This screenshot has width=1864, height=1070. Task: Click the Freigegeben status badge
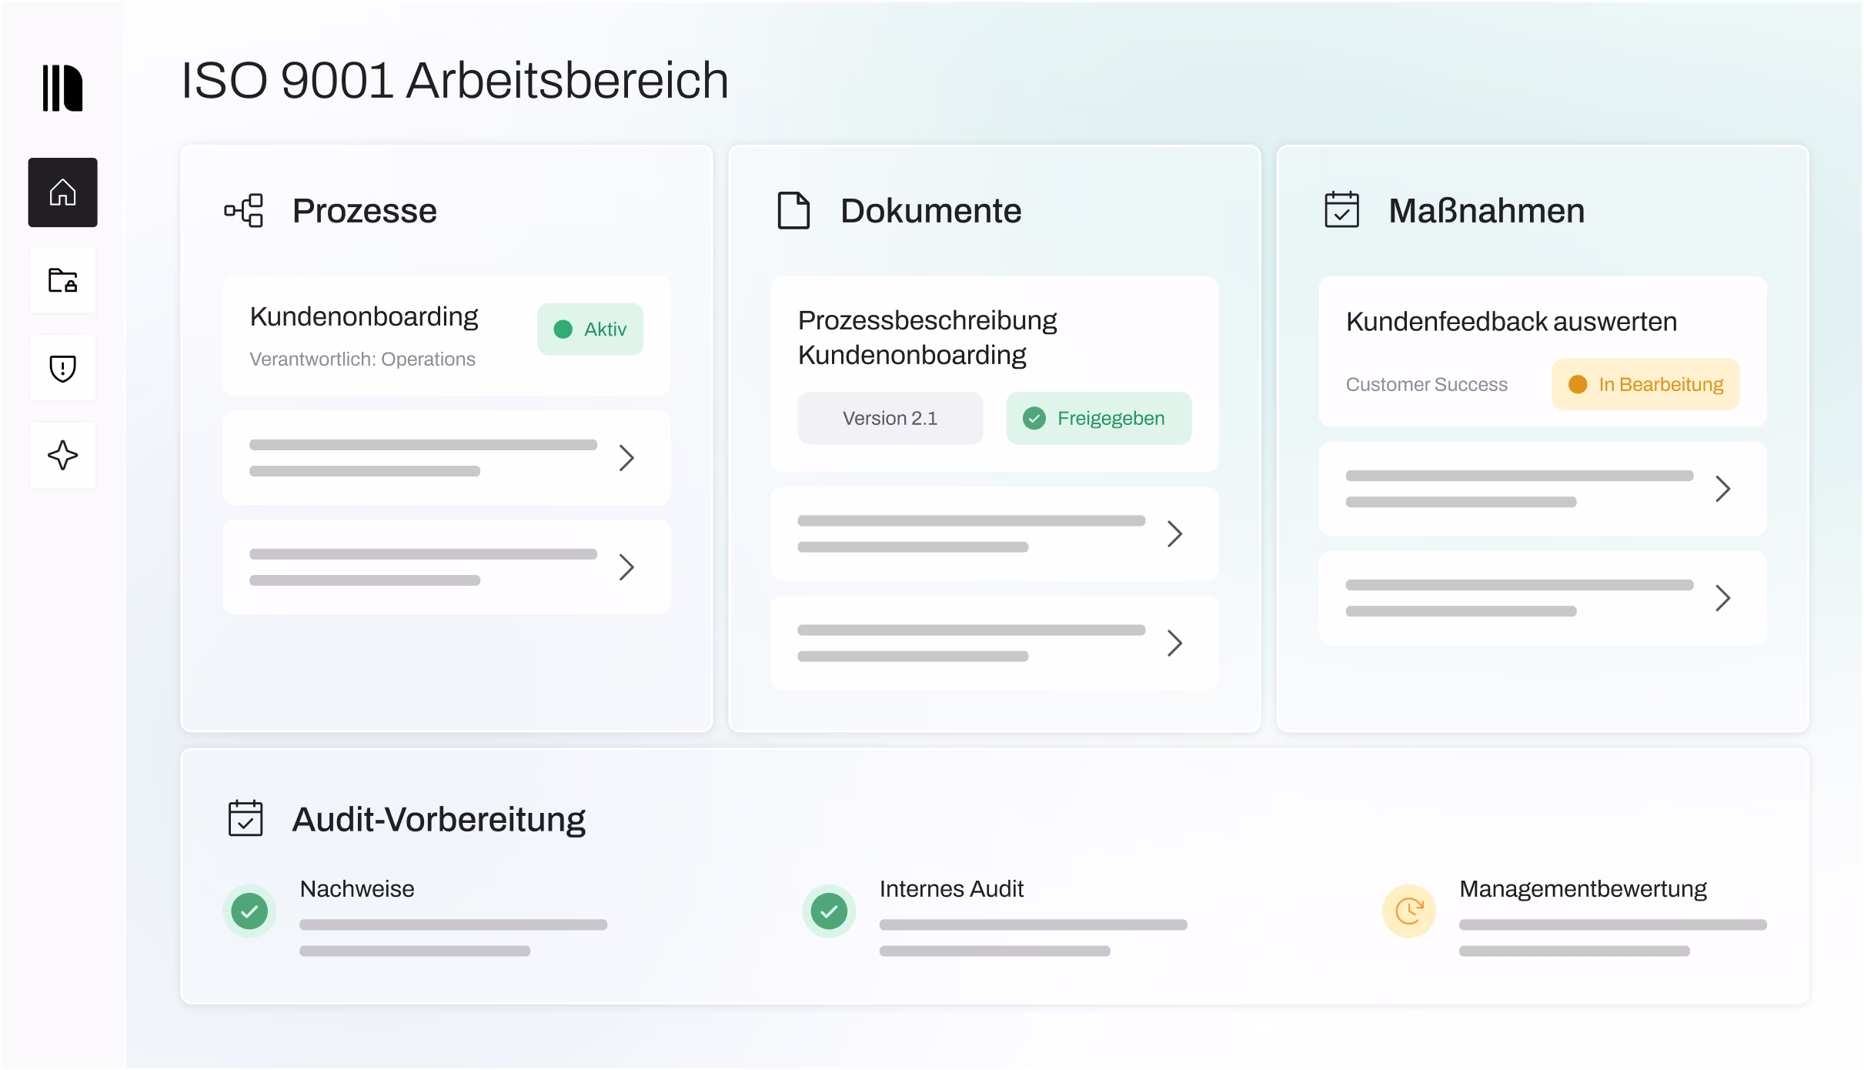point(1099,418)
